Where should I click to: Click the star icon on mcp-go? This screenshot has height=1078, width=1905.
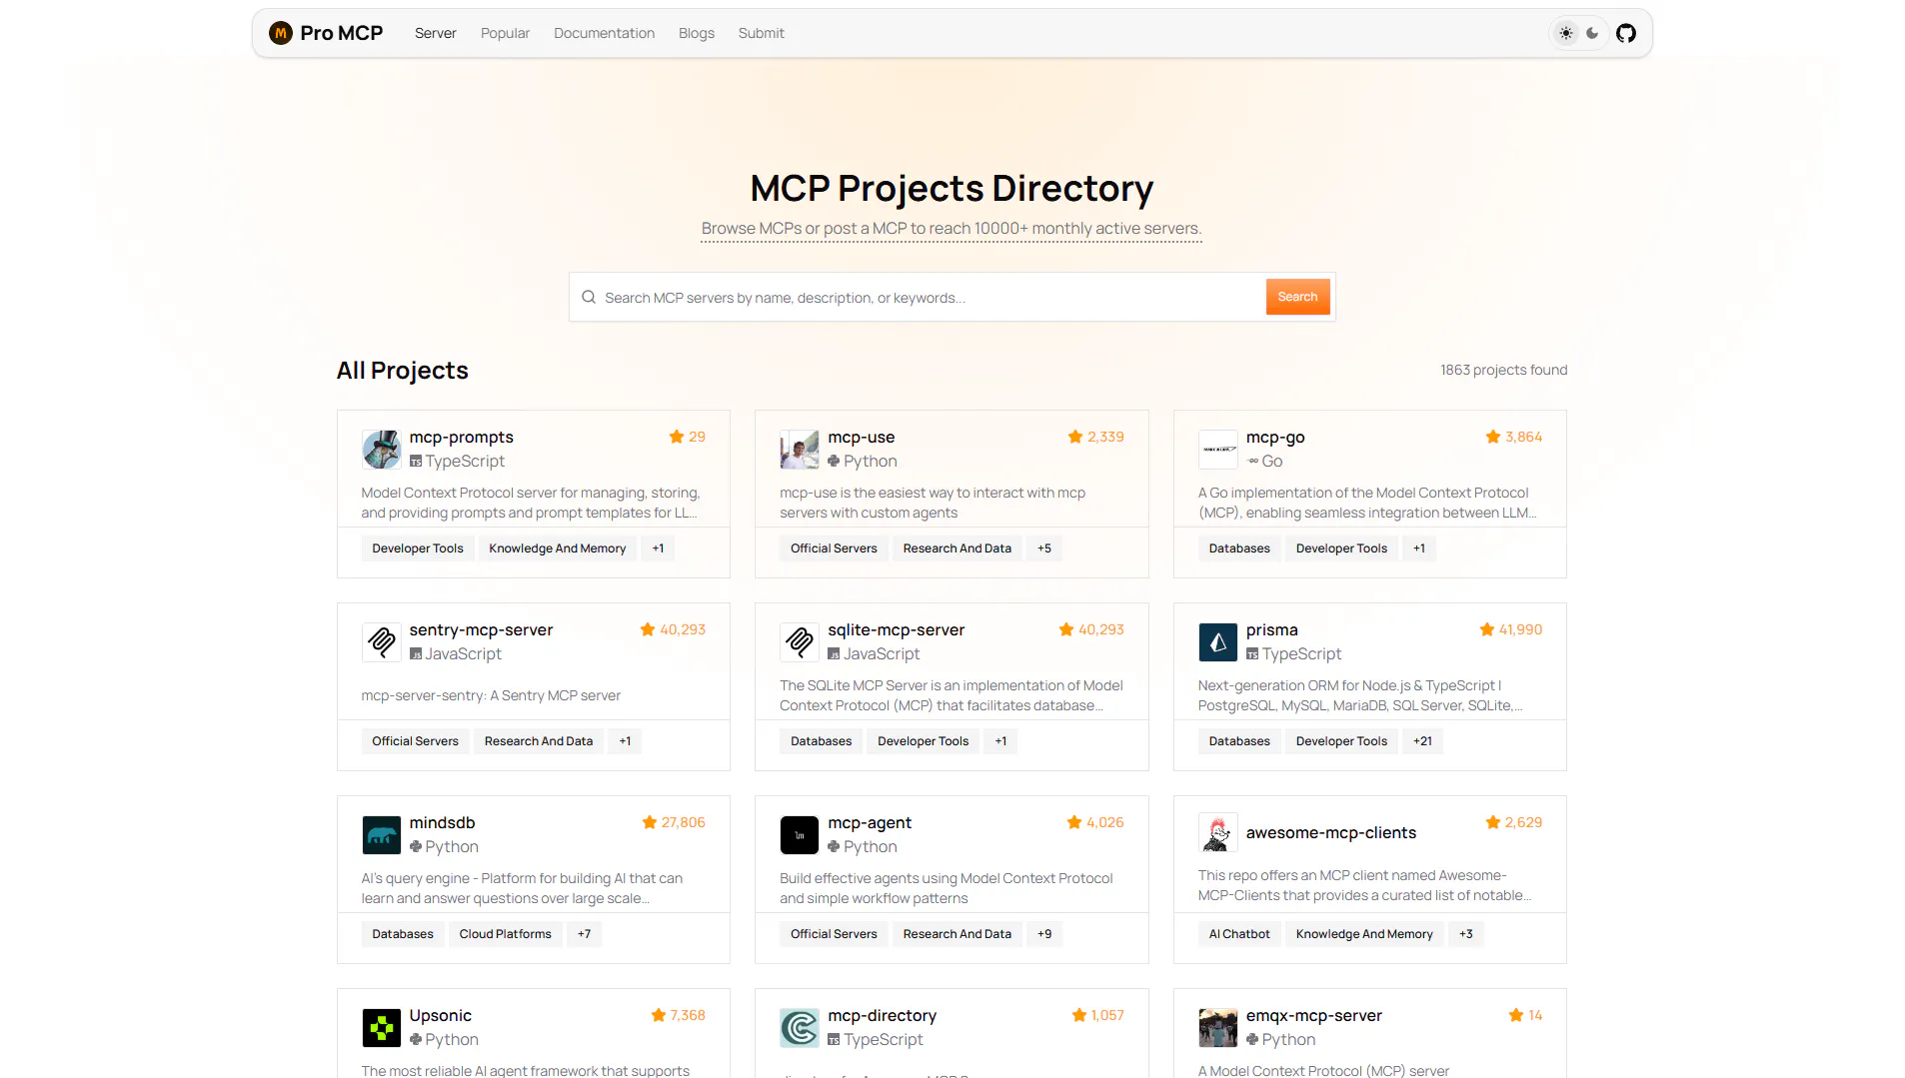[x=1493, y=437]
